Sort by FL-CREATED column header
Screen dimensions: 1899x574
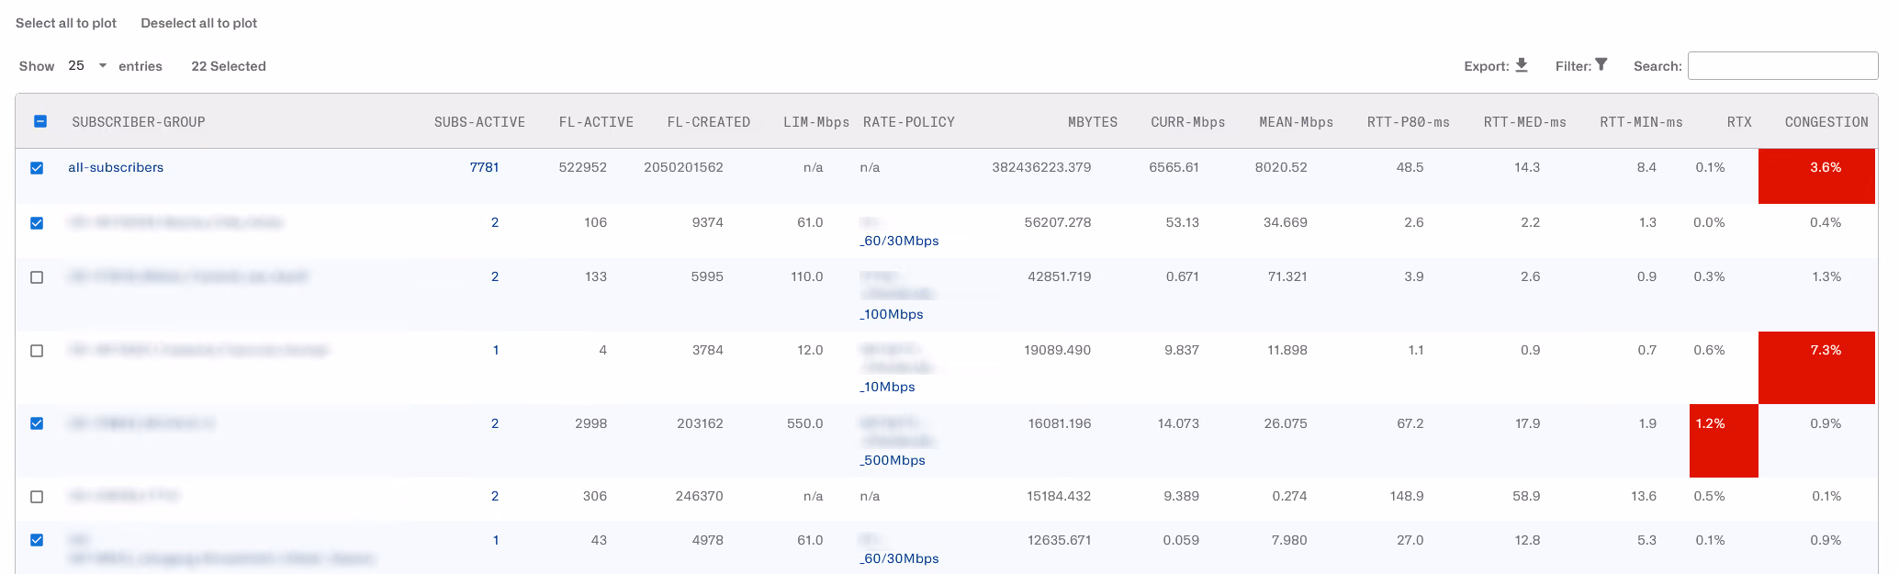pos(708,122)
